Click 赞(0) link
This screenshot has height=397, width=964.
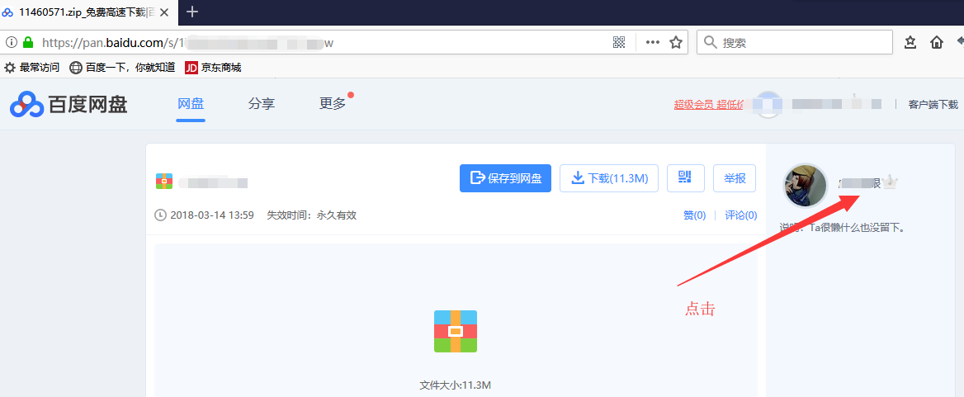[695, 215]
